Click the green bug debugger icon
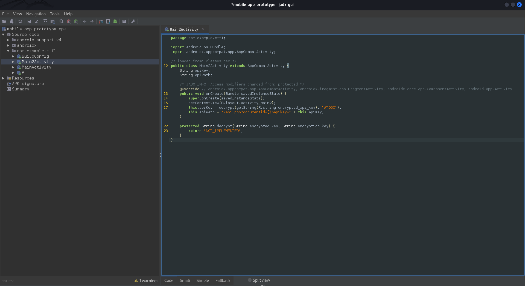Viewport: 525px width, 286px height. point(115,21)
